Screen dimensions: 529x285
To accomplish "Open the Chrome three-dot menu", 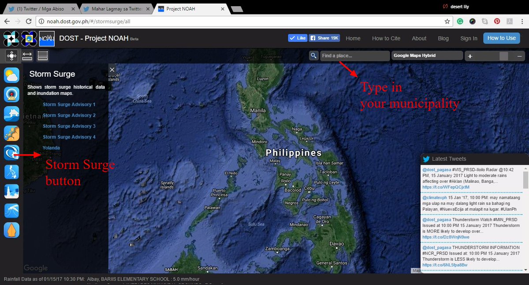I will click(x=522, y=21).
